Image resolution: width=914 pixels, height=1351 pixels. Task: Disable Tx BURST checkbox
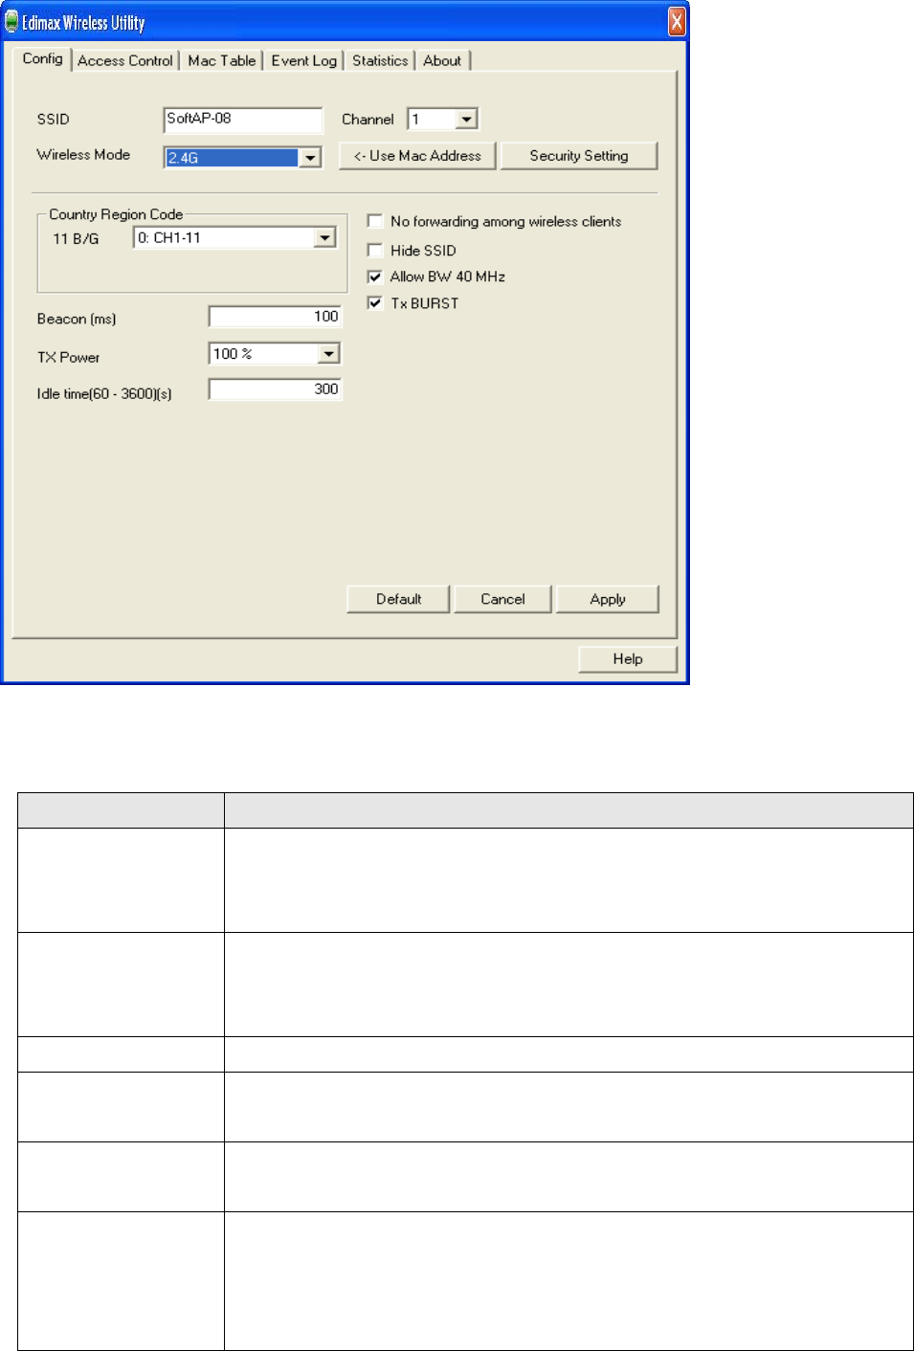point(375,303)
